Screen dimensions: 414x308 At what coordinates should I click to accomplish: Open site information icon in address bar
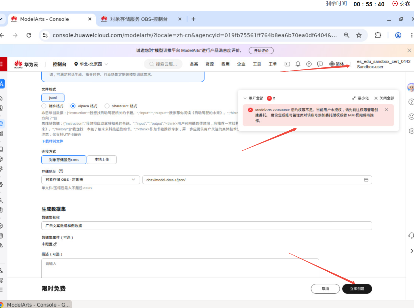[x=45, y=35]
